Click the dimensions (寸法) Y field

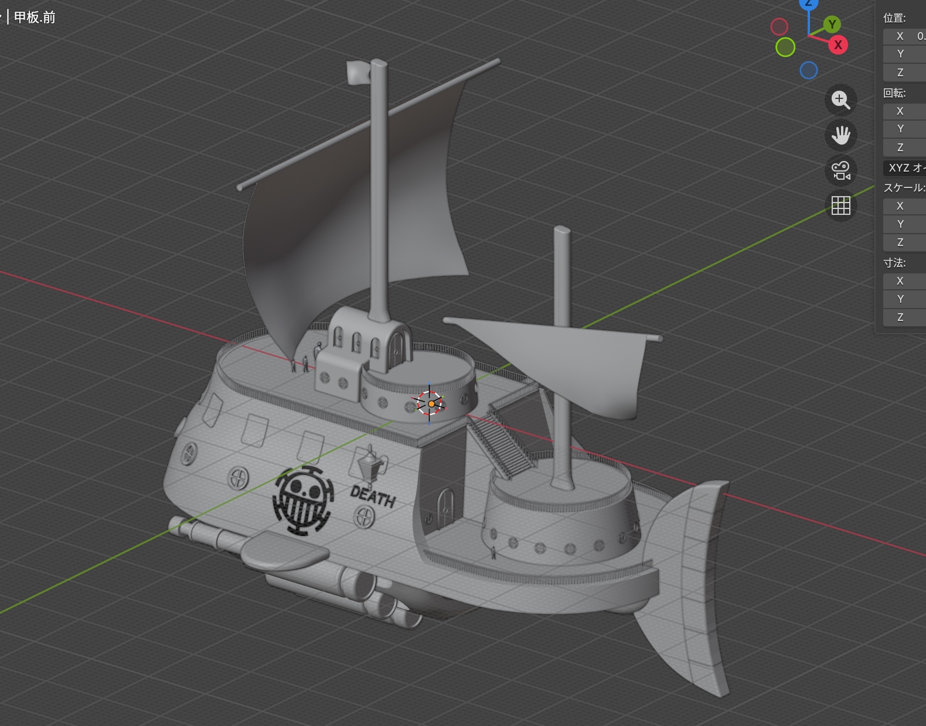click(905, 299)
